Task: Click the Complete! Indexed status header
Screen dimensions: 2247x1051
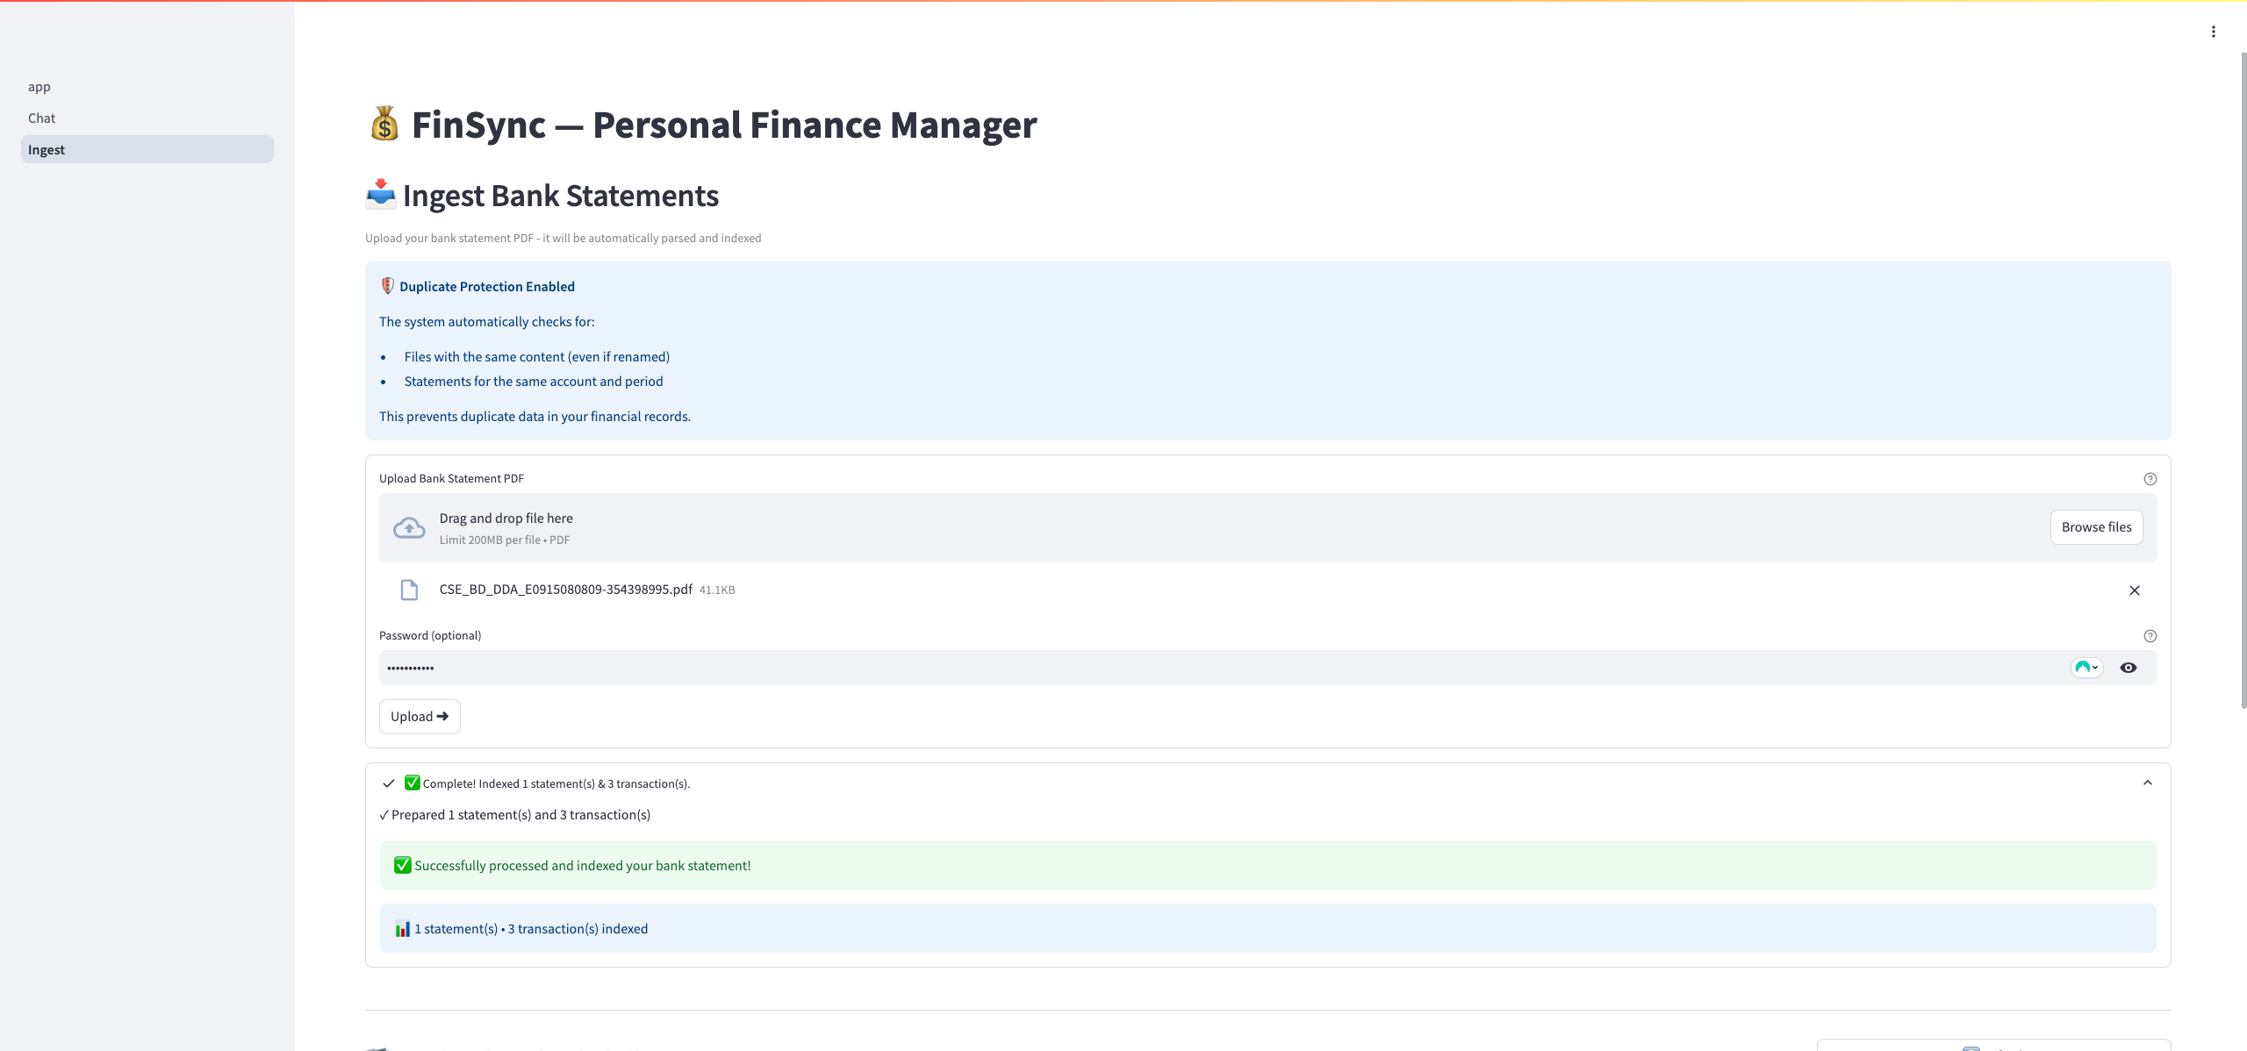Action: (x=556, y=783)
